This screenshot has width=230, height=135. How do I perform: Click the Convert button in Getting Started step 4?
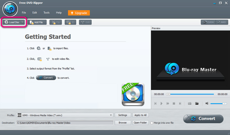[x=46, y=78]
